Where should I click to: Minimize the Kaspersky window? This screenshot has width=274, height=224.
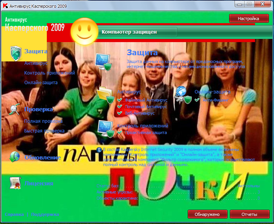point(240,4)
